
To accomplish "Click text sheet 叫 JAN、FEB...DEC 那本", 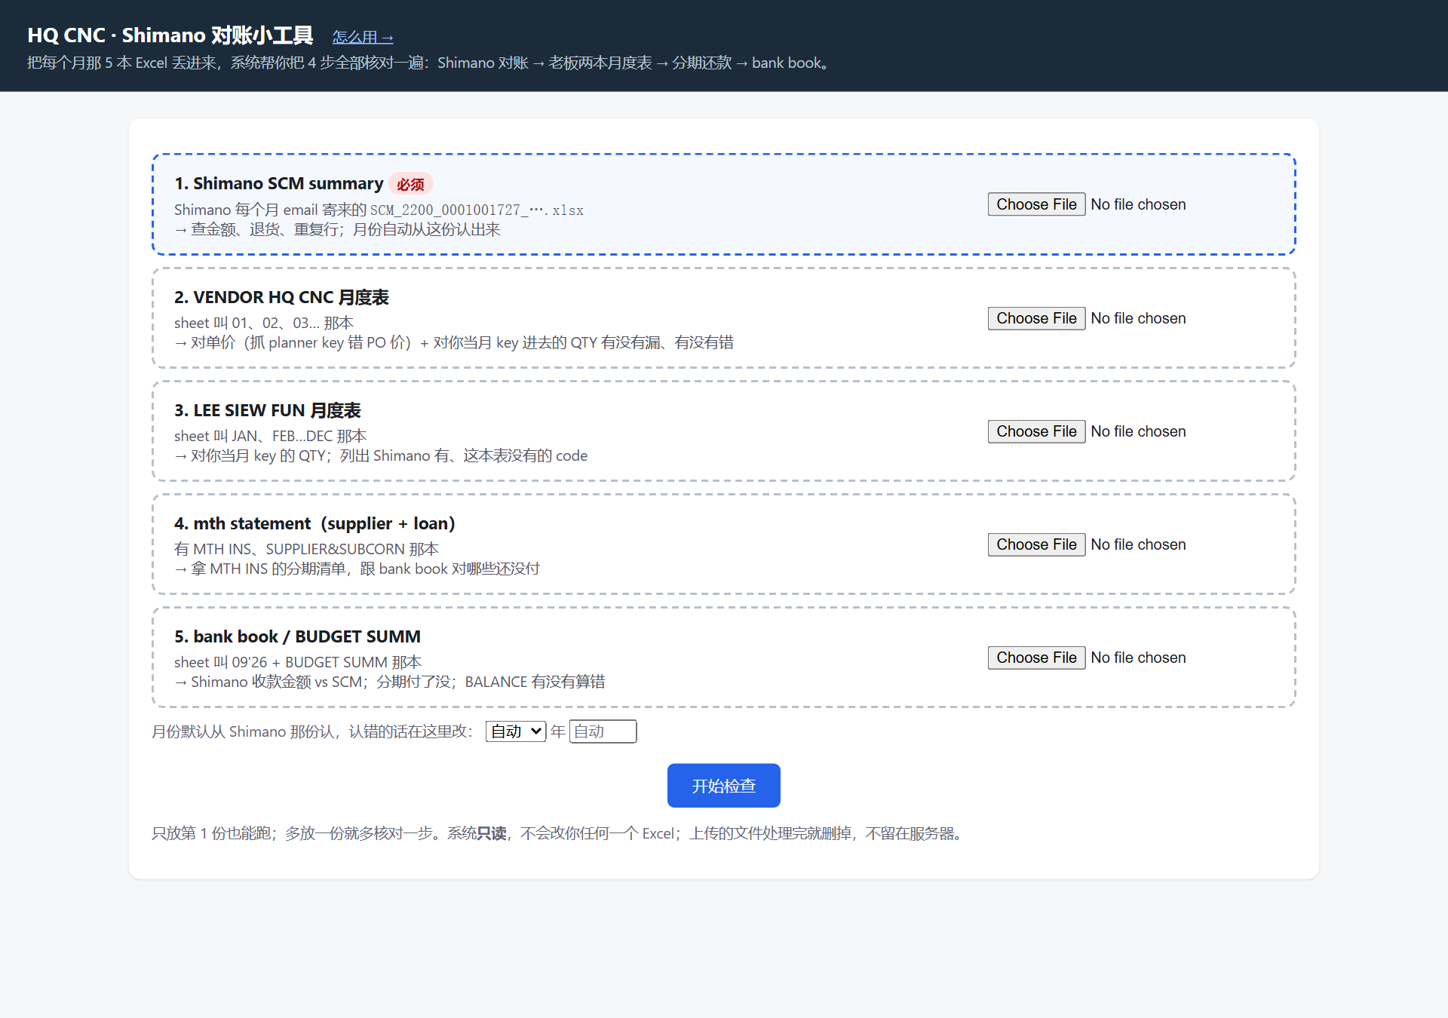I will point(270,436).
